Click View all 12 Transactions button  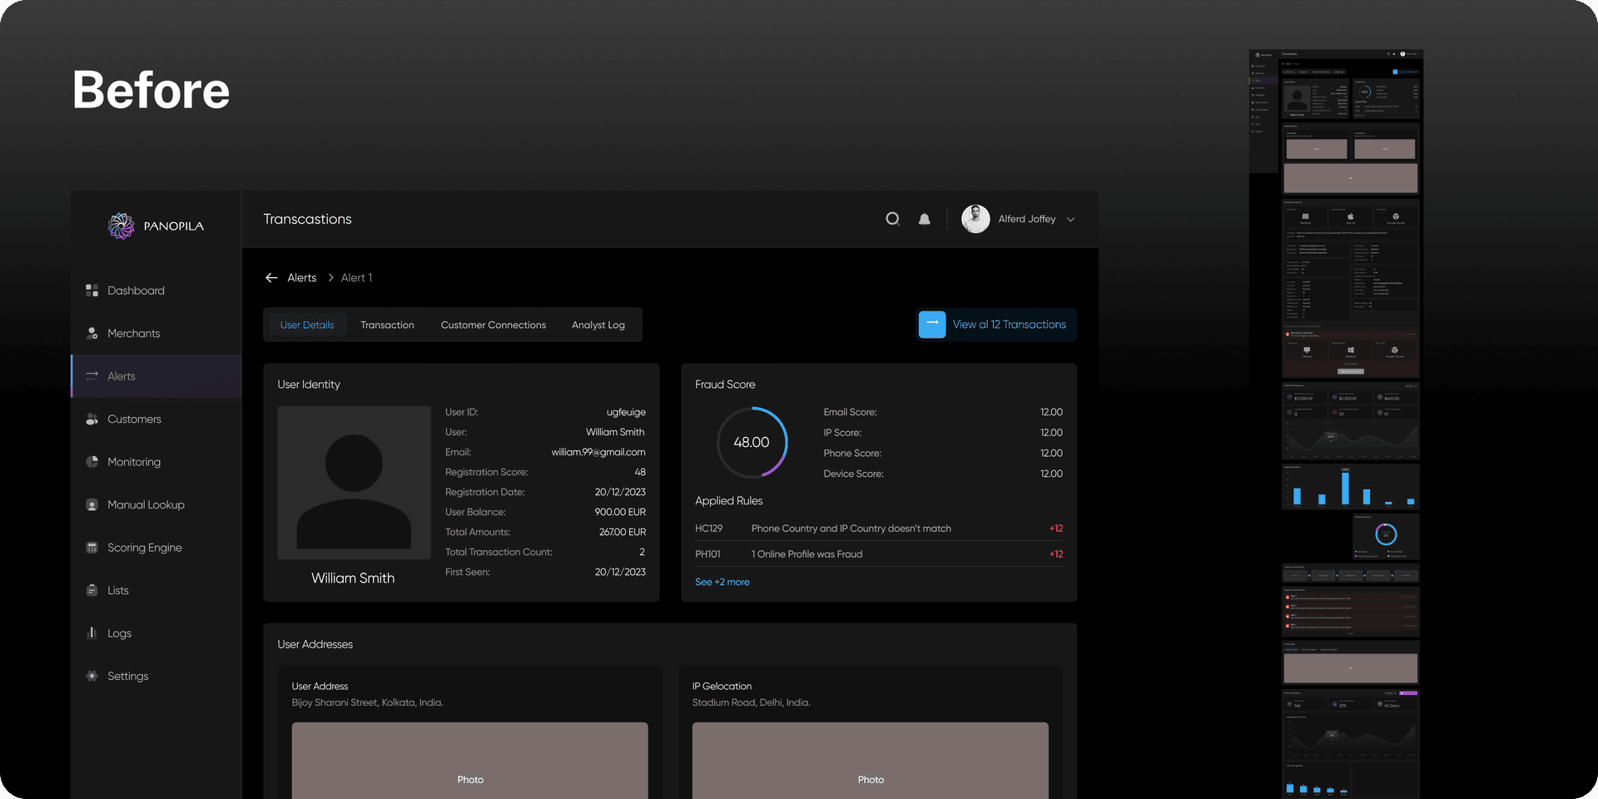[x=995, y=325]
